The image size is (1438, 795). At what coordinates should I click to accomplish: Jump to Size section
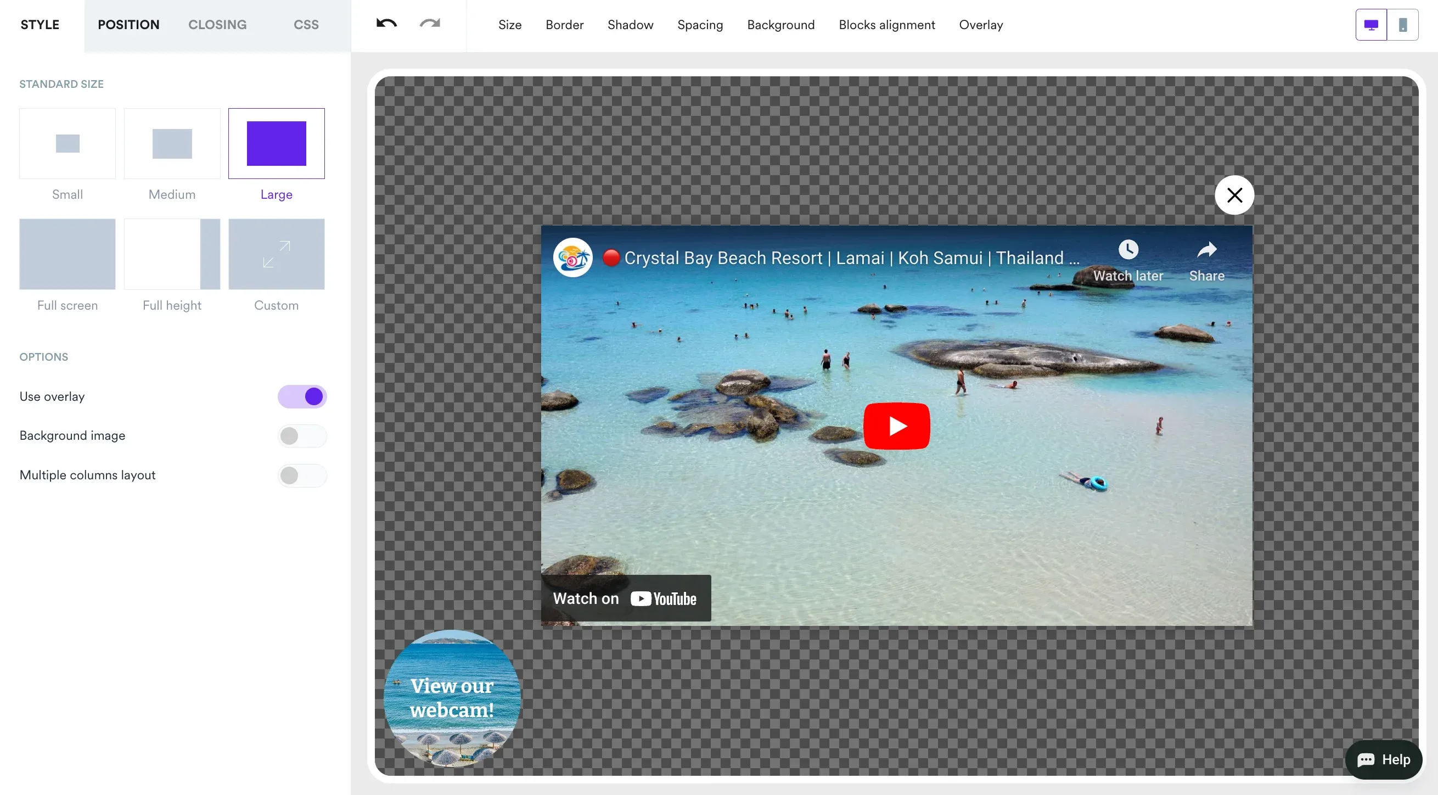tap(510, 25)
